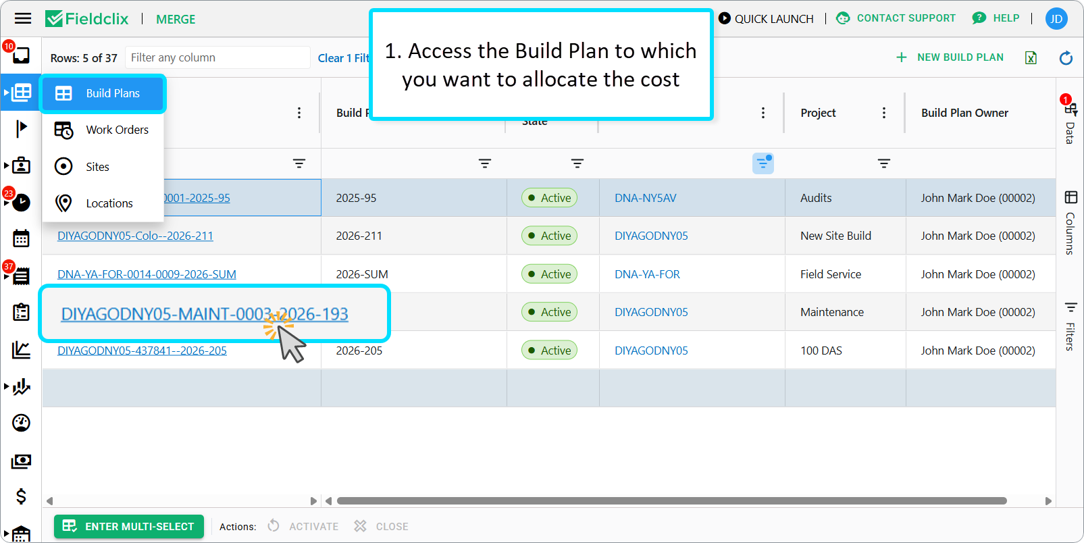Click the right table horizontal scrollbar
This screenshot has height=543, width=1084.
(671, 501)
